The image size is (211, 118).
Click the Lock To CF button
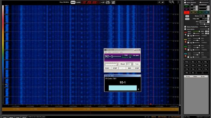point(108,2)
